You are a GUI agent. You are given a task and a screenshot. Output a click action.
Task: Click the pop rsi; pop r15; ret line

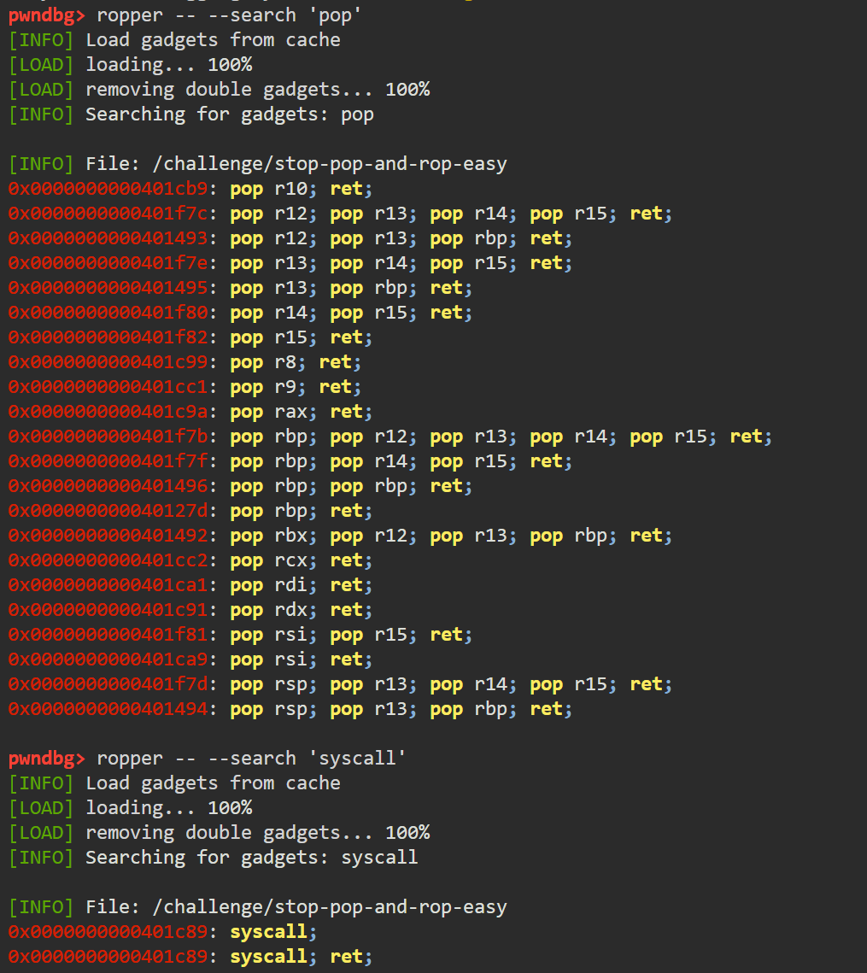[x=240, y=635]
